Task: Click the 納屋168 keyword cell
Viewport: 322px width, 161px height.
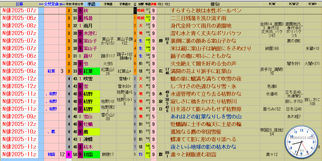Action: point(272,49)
